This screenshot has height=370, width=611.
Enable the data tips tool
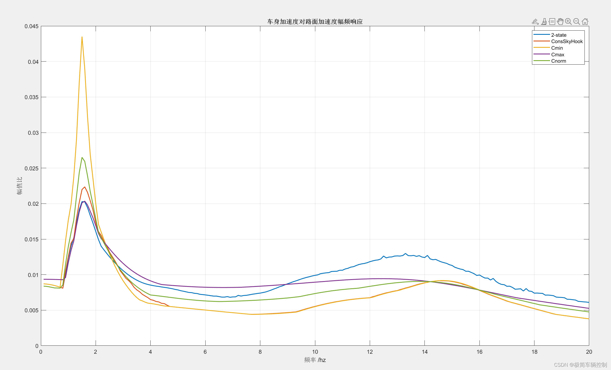[552, 22]
